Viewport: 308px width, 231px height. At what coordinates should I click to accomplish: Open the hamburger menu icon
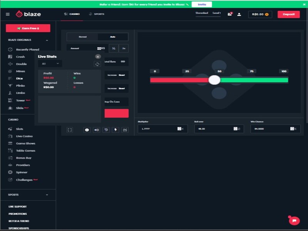8,14
